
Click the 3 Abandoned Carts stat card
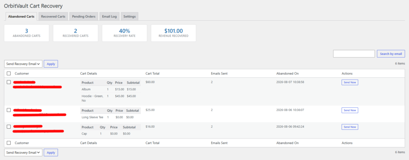(27, 33)
